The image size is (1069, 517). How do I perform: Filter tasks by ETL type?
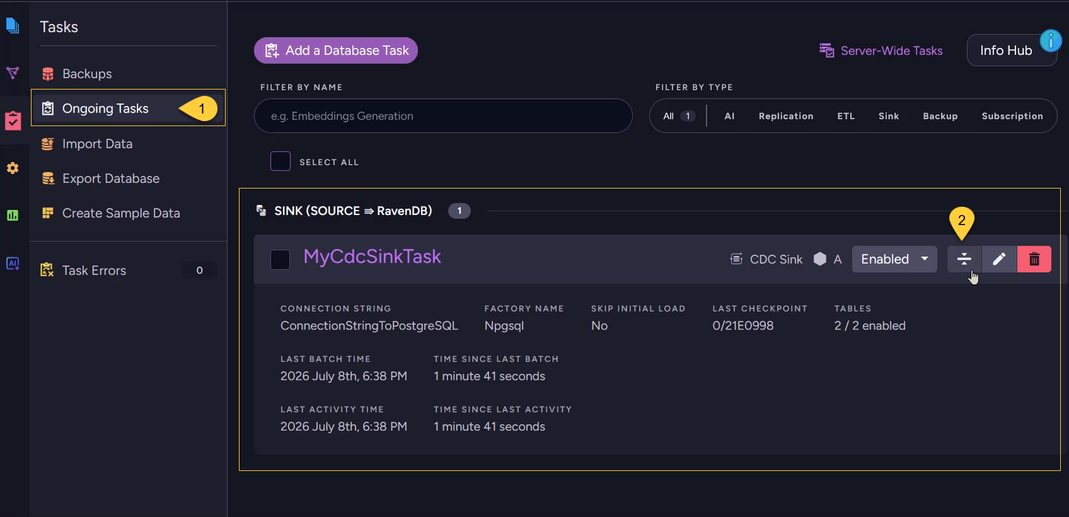(846, 116)
